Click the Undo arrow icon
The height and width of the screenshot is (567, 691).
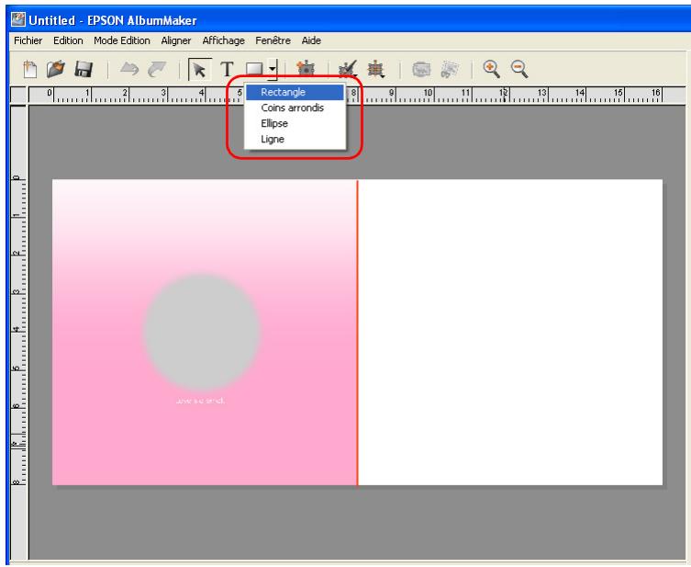129,69
